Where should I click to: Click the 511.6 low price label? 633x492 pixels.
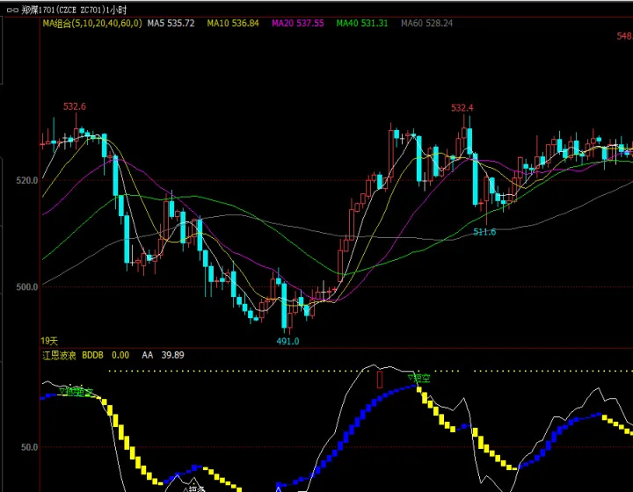click(x=484, y=232)
